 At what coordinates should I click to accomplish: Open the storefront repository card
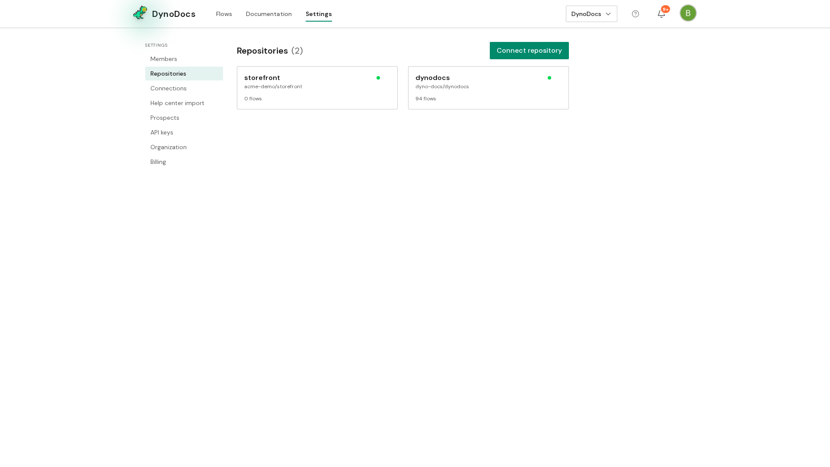pos(317,88)
